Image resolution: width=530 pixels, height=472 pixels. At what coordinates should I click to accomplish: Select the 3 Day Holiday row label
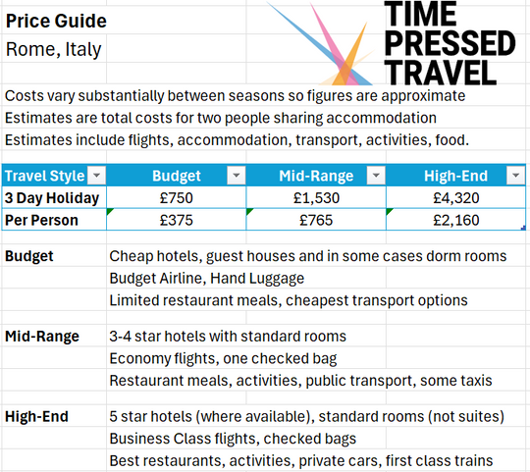(52, 198)
